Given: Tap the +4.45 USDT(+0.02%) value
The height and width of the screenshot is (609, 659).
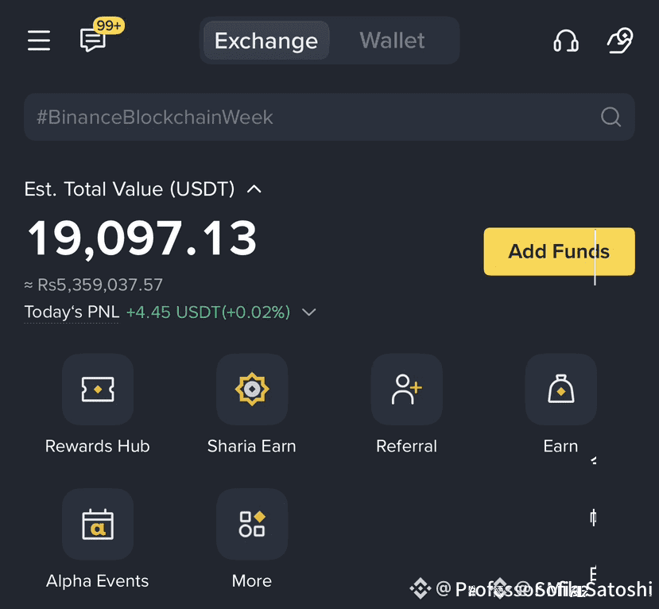Looking at the screenshot, I should [208, 312].
